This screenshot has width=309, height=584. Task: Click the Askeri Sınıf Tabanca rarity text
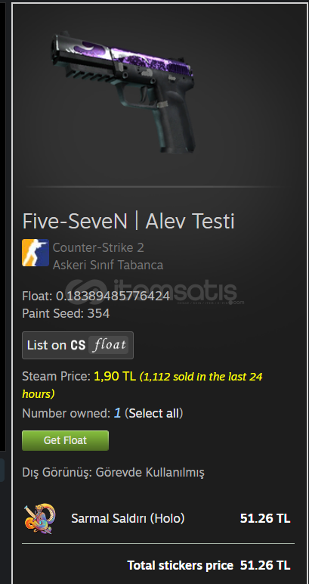(x=108, y=266)
